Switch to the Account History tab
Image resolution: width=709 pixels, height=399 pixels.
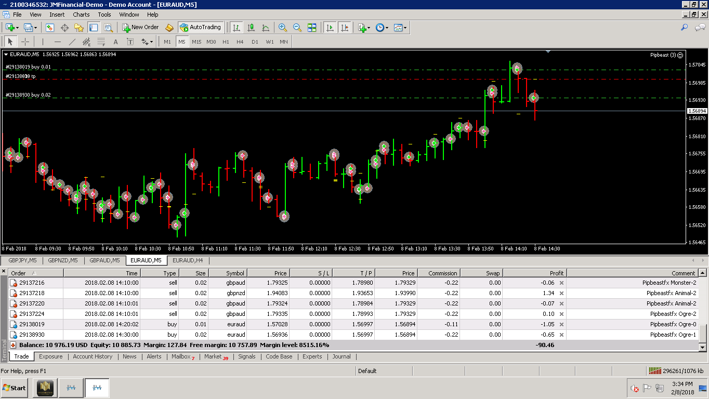[93, 356]
